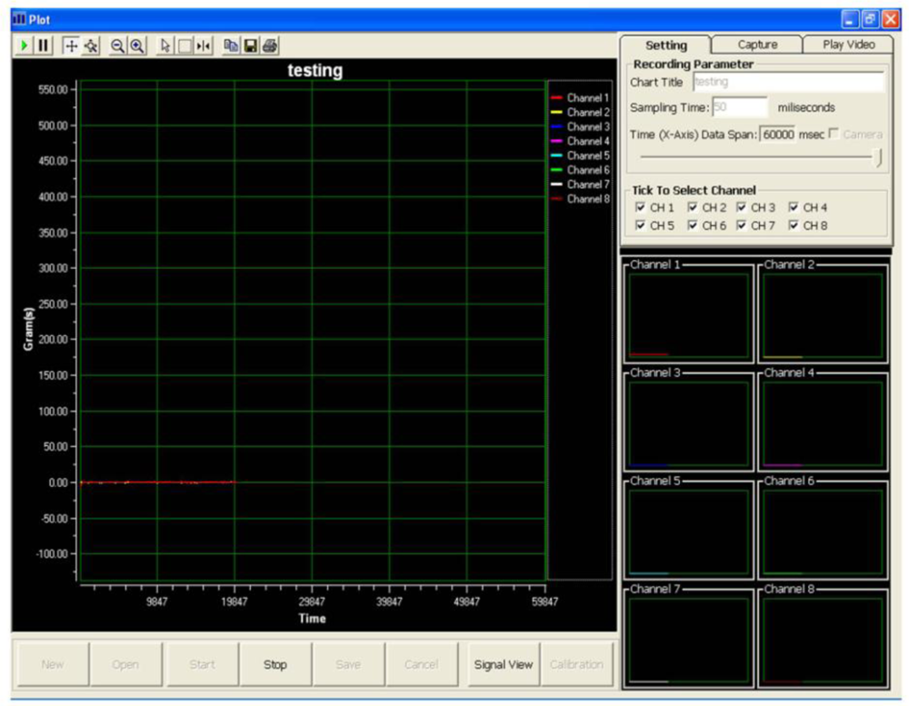Select the axes scroll crosshair tool
Screen dimensions: 909x706
[71, 45]
